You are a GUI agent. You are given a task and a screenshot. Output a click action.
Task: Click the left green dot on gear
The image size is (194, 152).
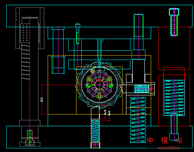[x=88, y=85]
